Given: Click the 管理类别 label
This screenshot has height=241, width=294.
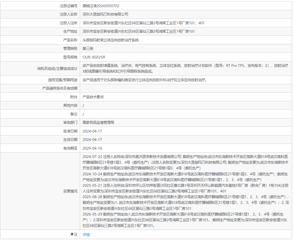Looking at the screenshot, I should pos(70,48).
